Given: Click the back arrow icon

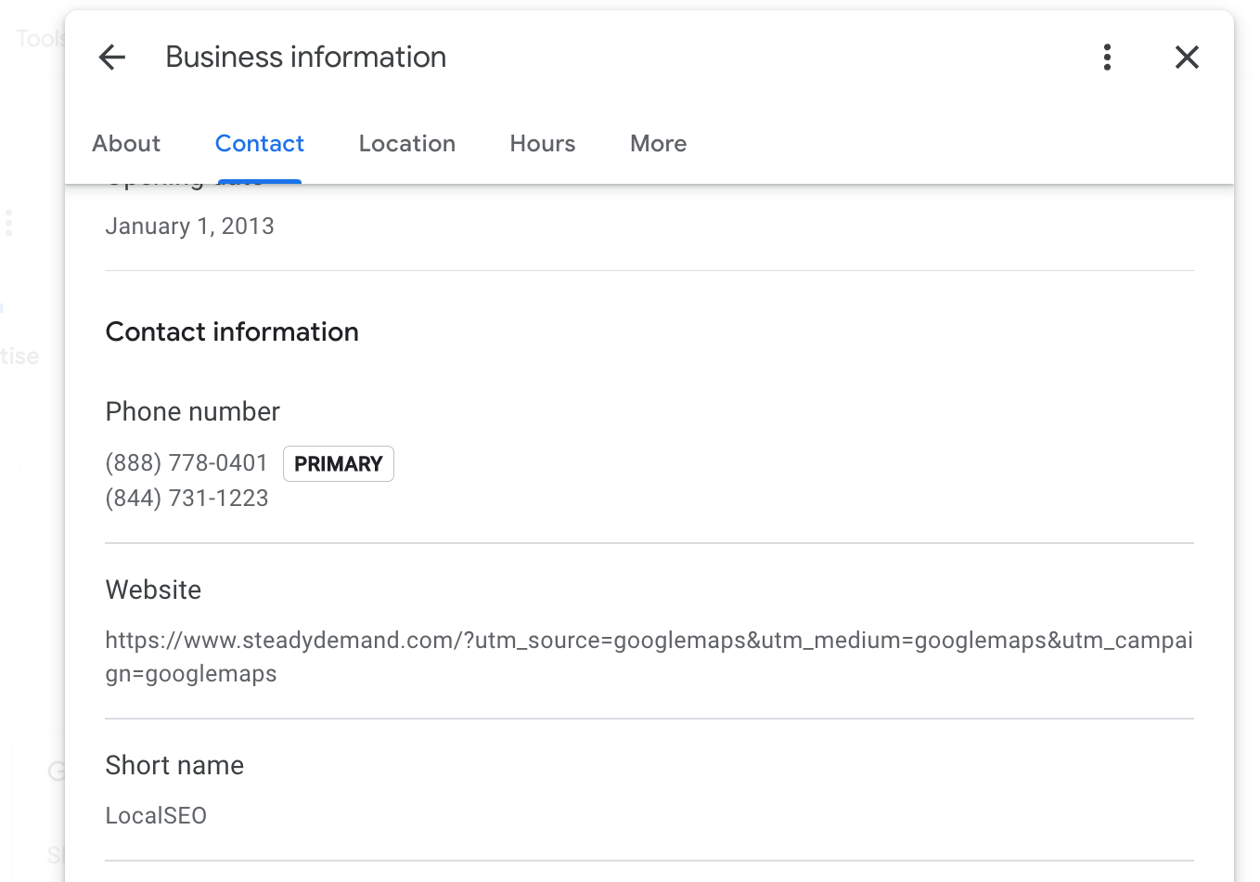Looking at the screenshot, I should click(x=112, y=58).
